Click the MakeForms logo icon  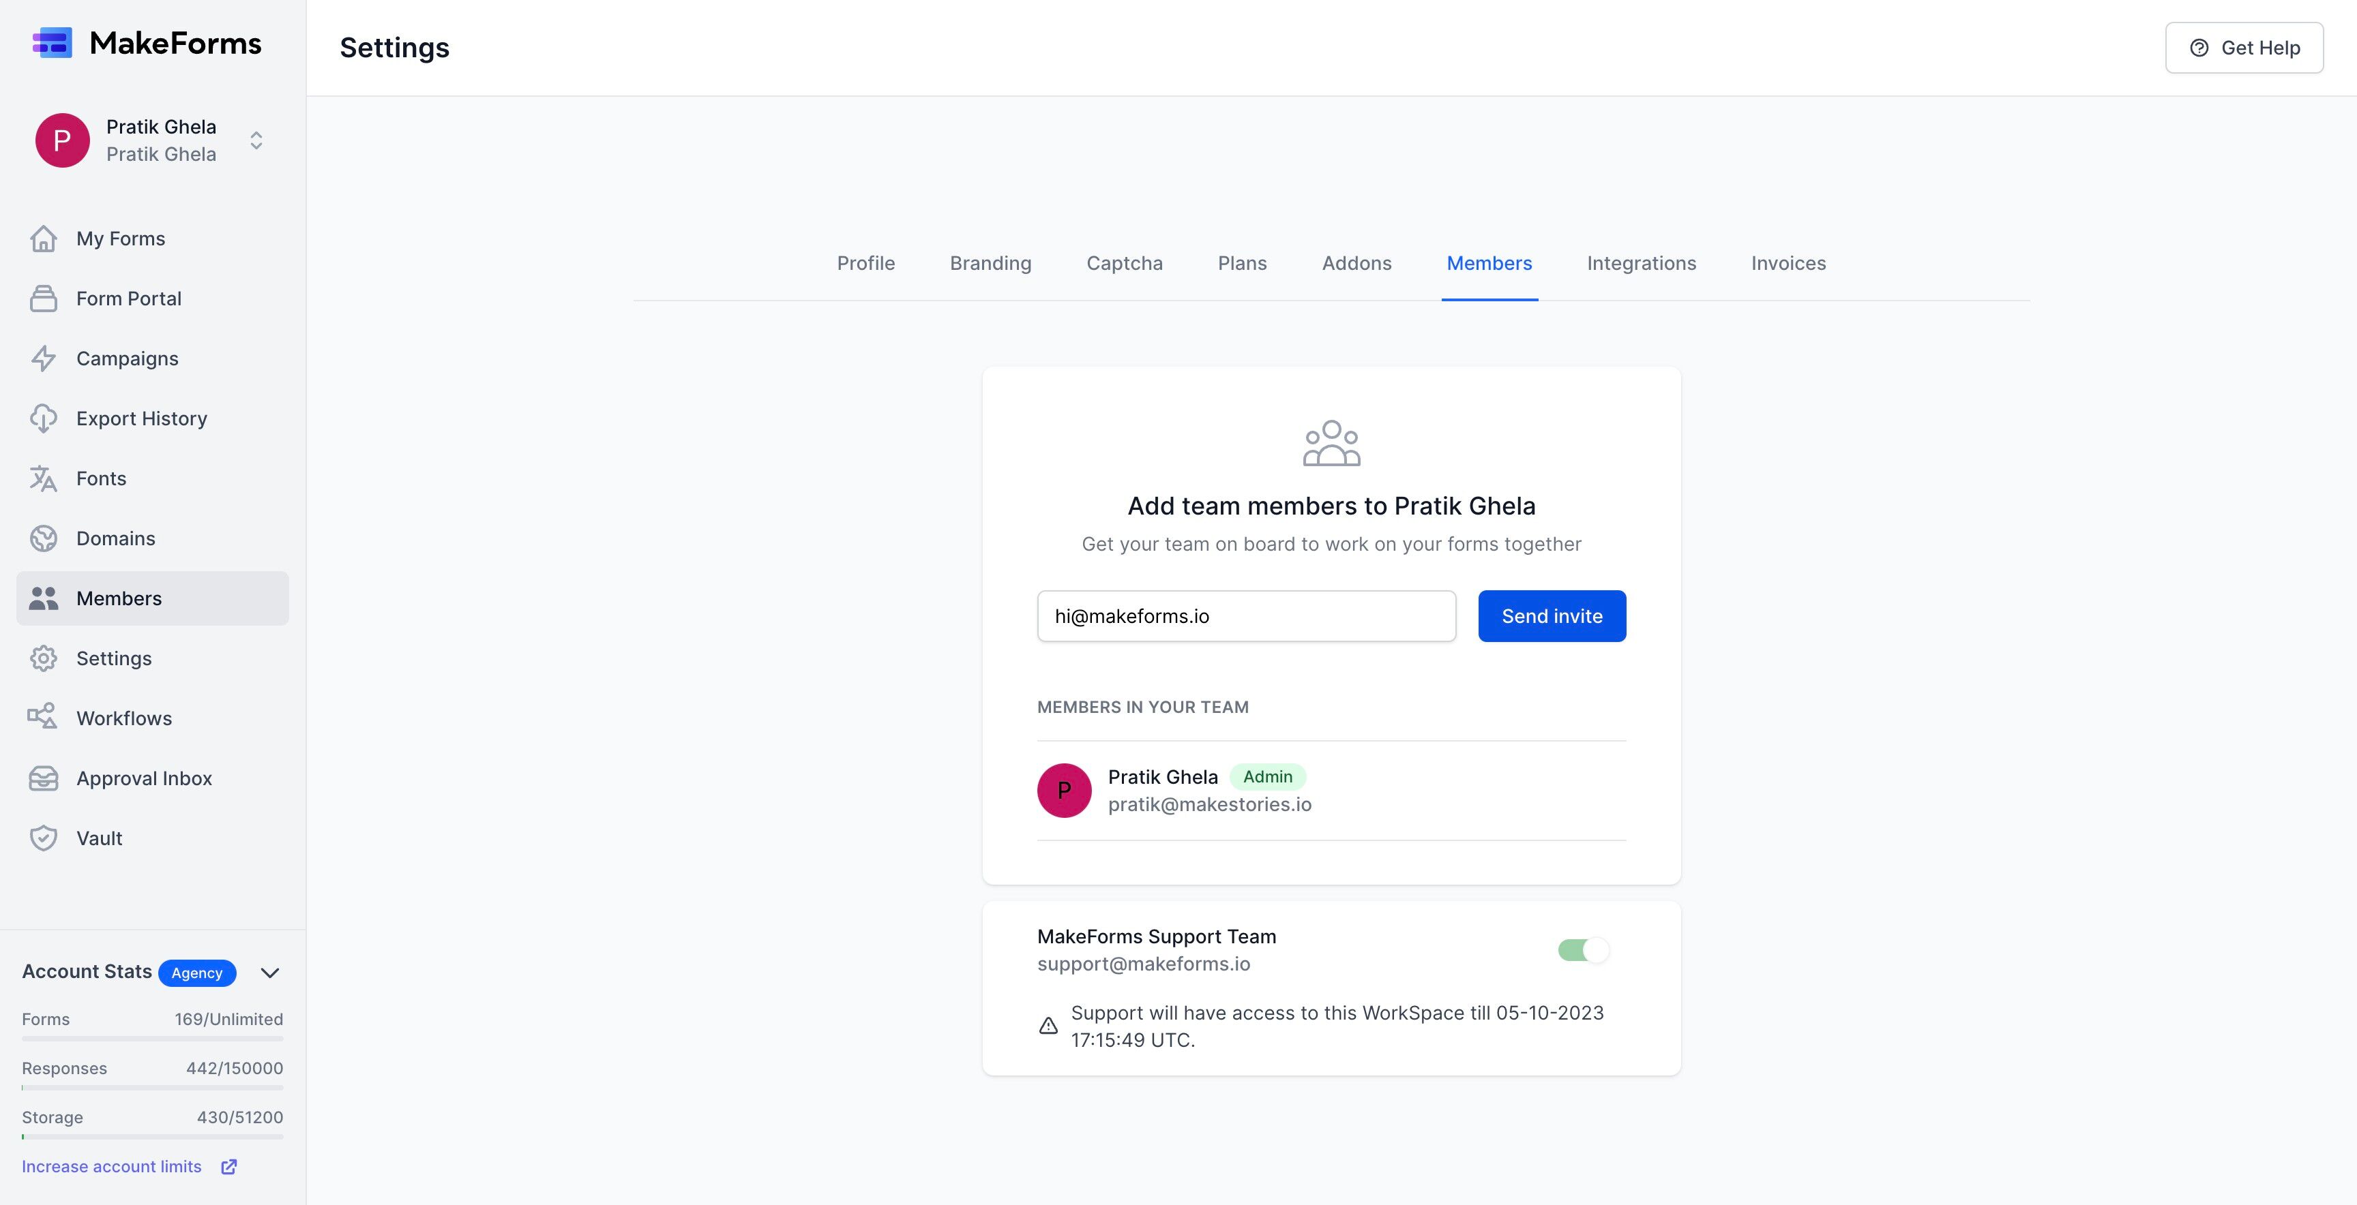[52, 43]
